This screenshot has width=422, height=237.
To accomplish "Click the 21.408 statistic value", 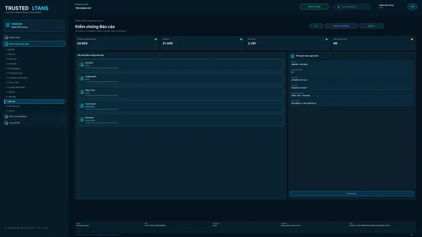I will [x=168, y=43].
